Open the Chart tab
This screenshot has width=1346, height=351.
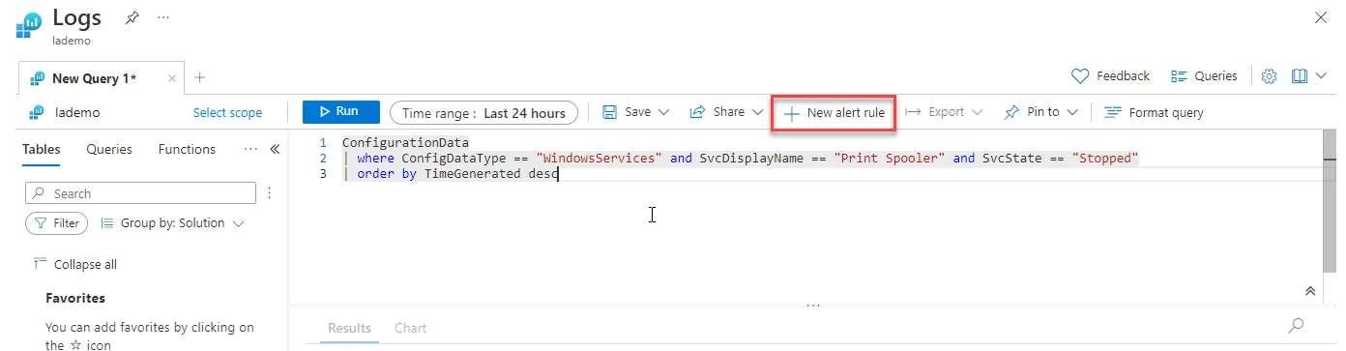pyautogui.click(x=410, y=328)
